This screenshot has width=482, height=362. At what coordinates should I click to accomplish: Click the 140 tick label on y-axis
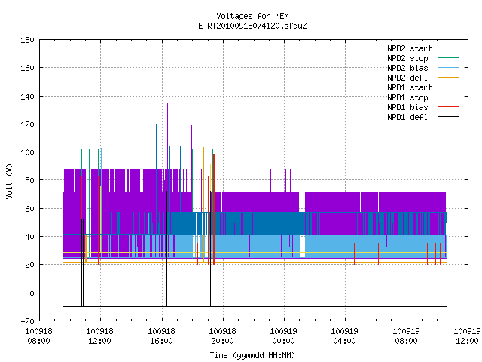click(x=27, y=97)
